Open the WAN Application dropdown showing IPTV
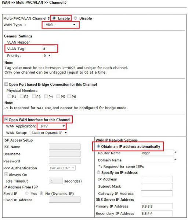This screenshot has width=188, height=220. (x=52, y=126)
